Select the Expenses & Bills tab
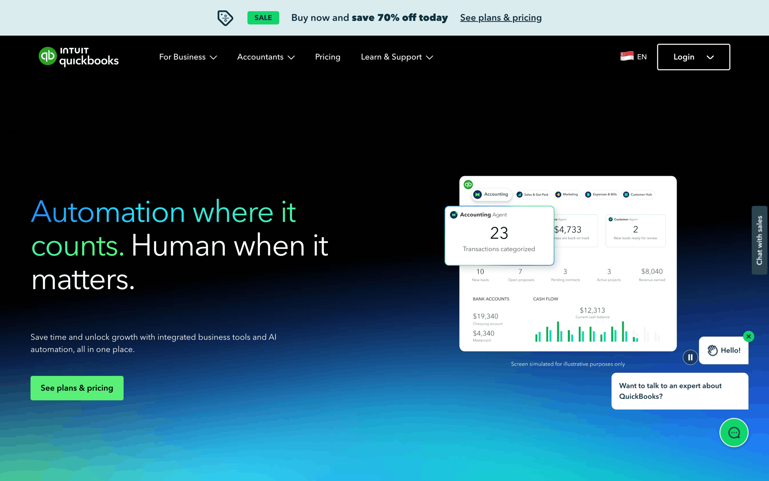The image size is (769, 481). [602, 194]
